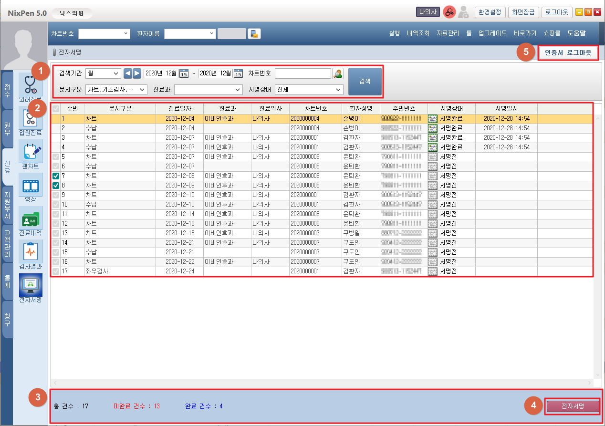
Task: Uncheck the checkbox for row 8
Action: pyautogui.click(x=56, y=186)
